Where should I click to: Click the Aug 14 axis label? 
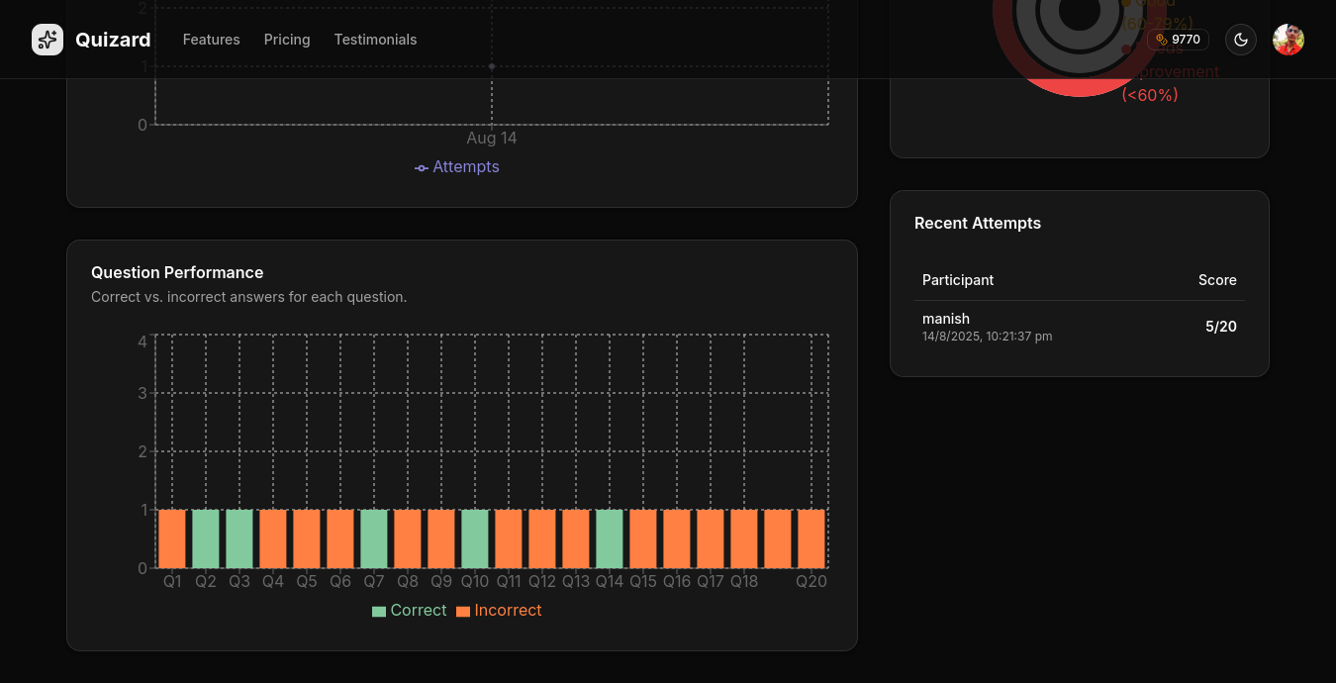(x=492, y=139)
